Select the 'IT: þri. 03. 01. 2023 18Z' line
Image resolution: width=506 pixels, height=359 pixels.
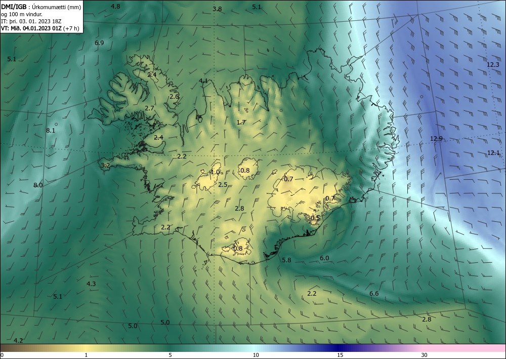31,21
